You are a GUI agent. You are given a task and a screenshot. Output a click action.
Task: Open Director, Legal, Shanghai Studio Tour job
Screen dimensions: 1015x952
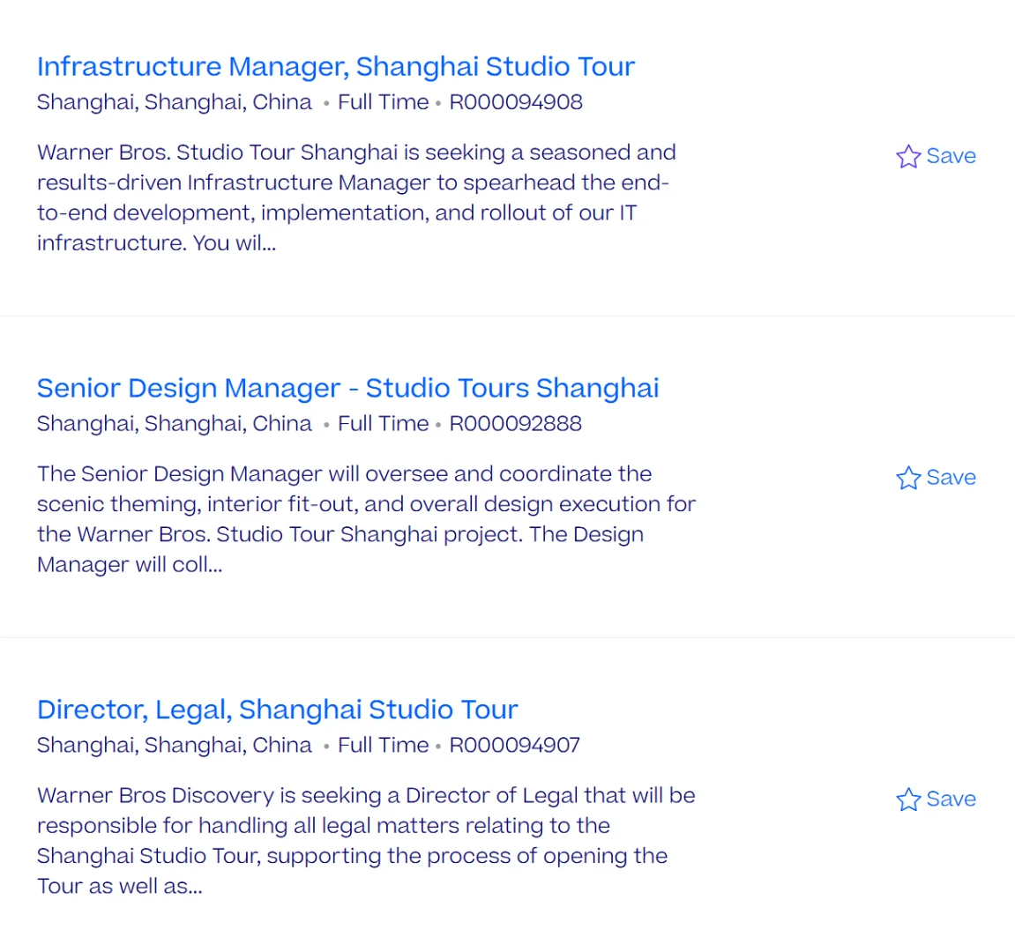(x=277, y=710)
